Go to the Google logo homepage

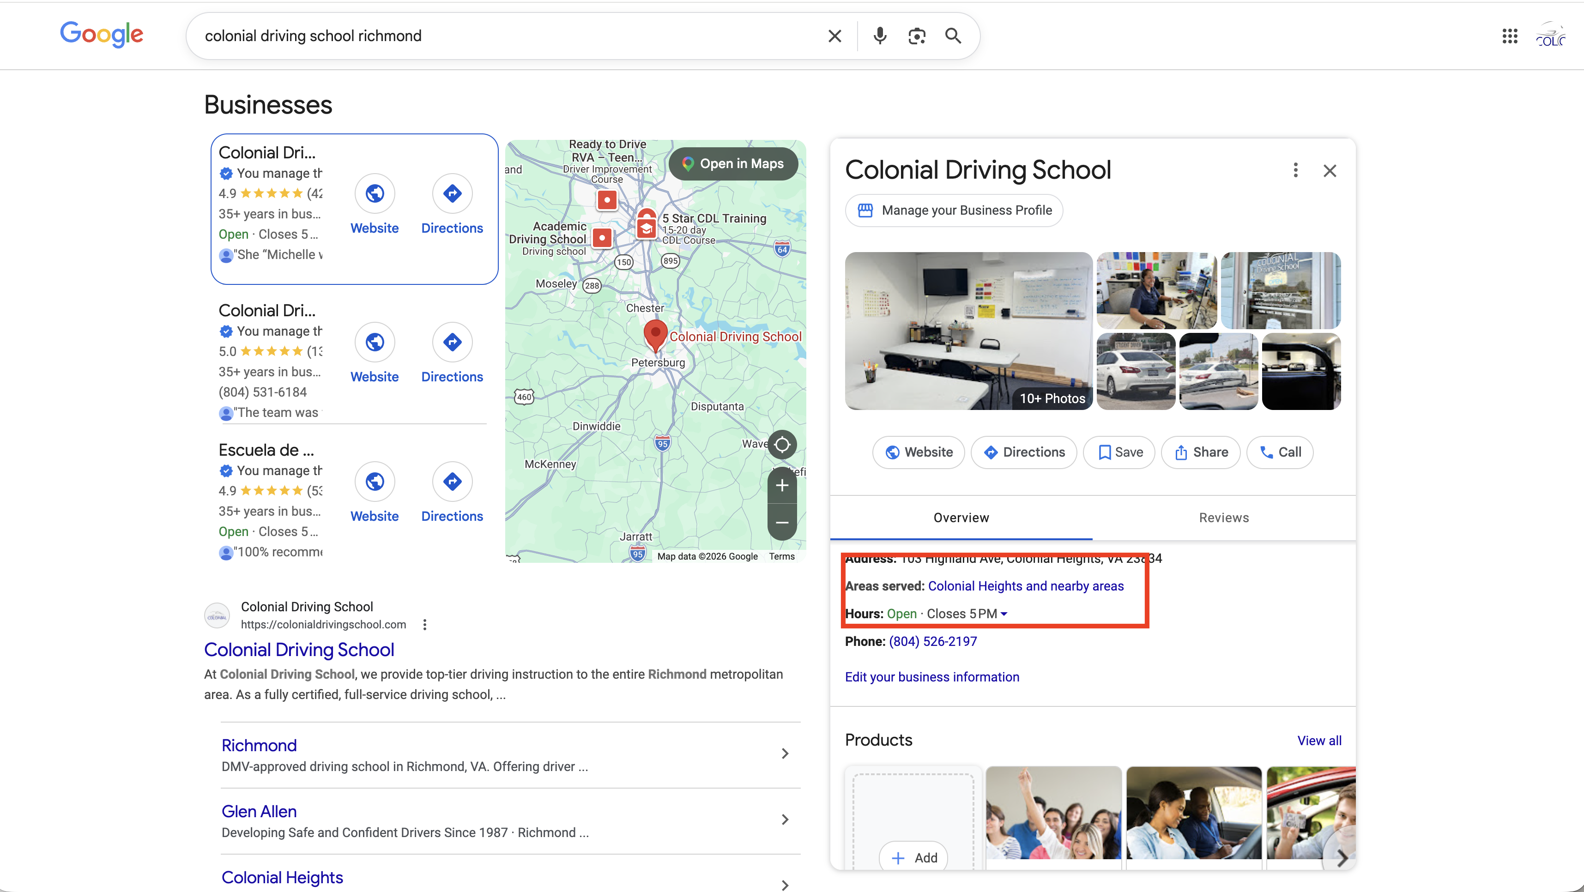(x=102, y=35)
